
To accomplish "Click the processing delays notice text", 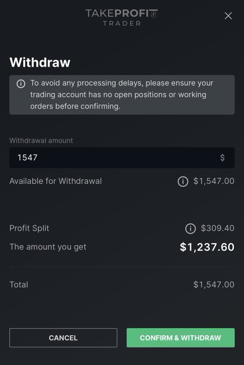I will (122, 95).
